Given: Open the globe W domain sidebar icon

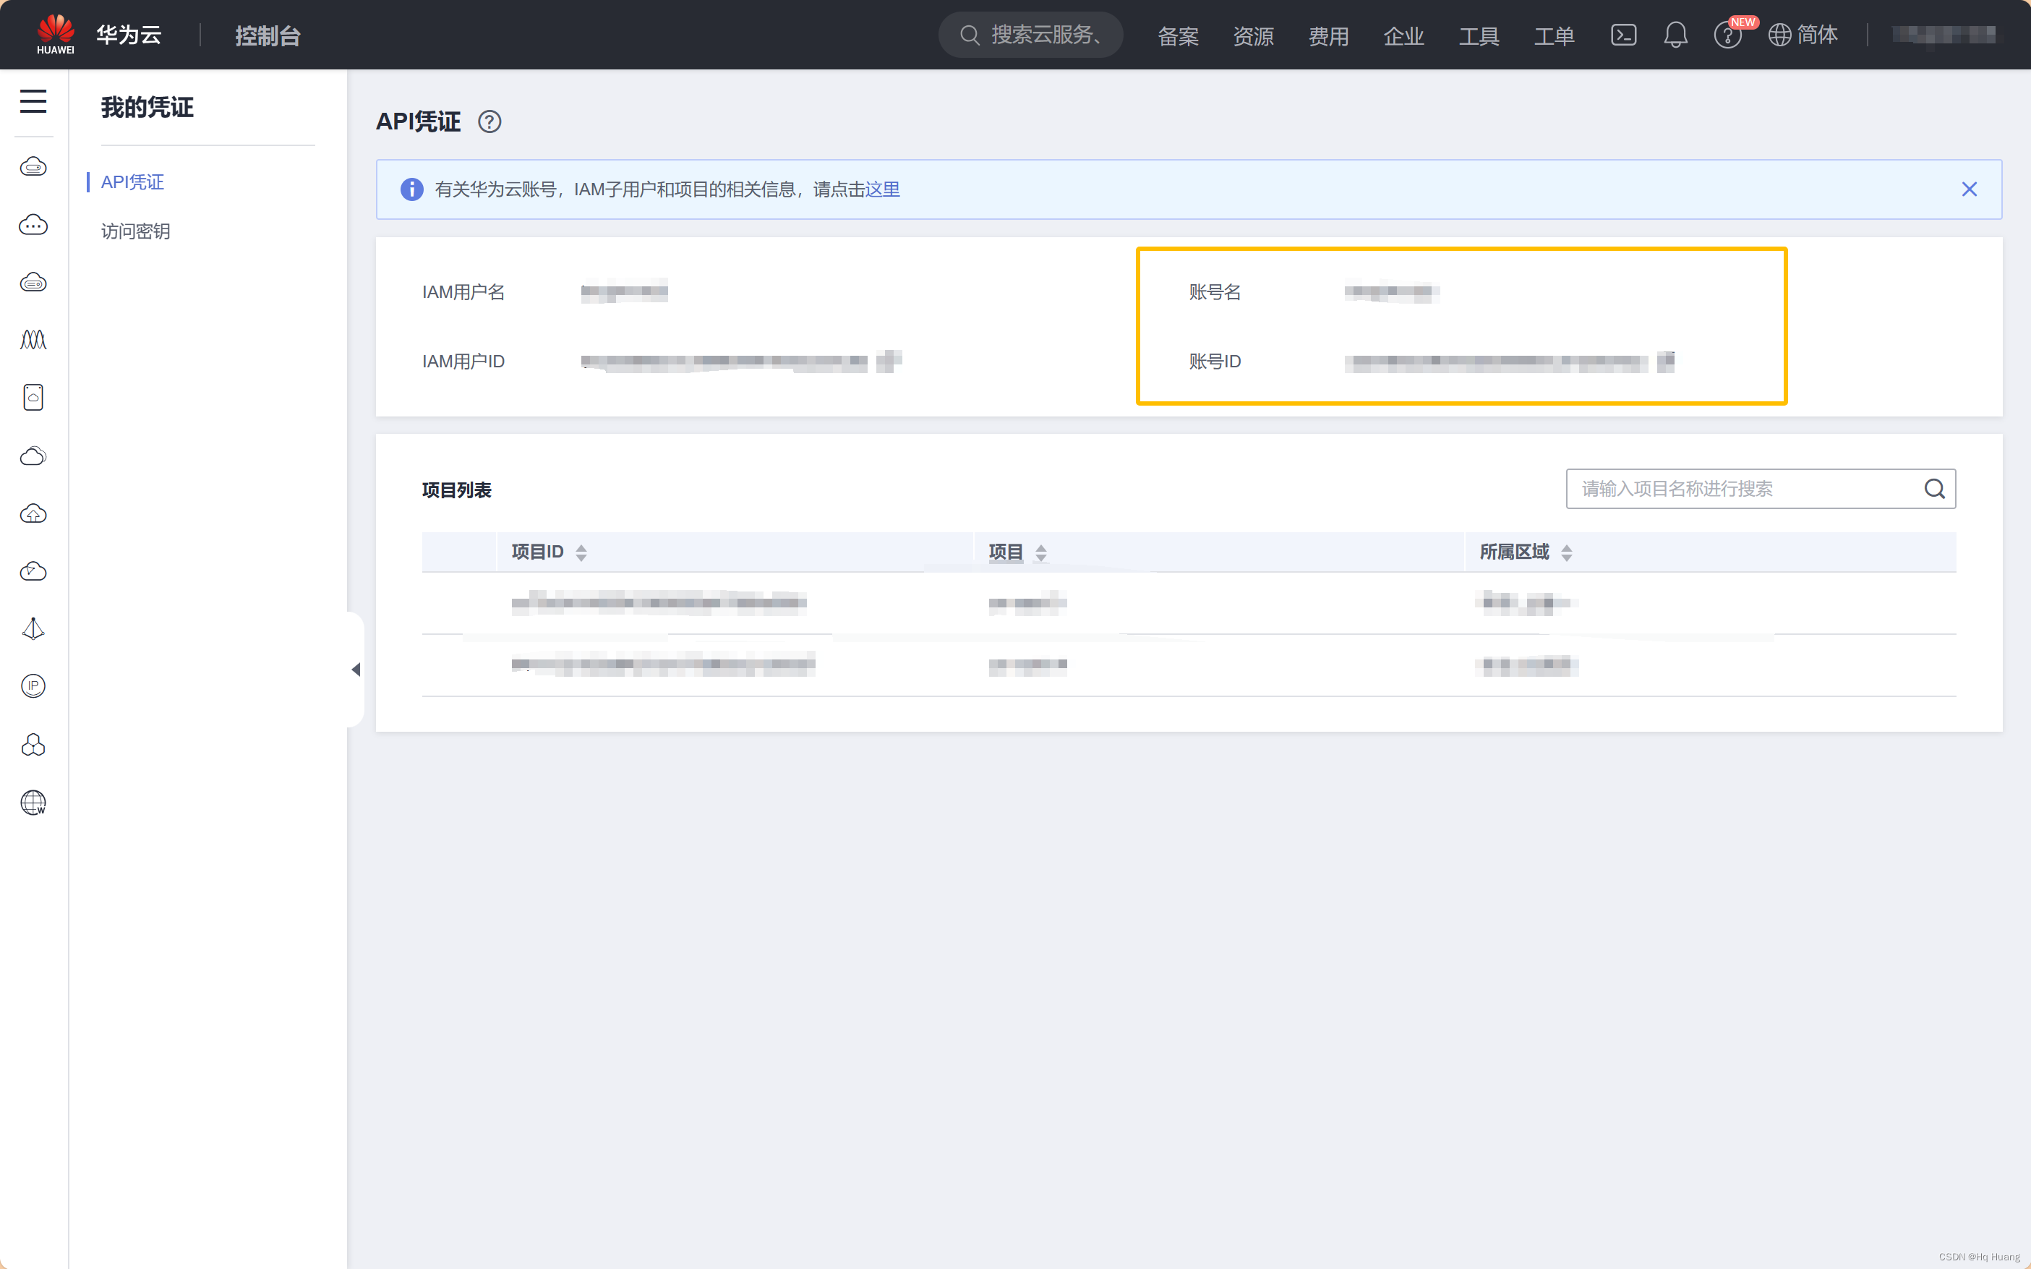Looking at the screenshot, I should (x=33, y=803).
